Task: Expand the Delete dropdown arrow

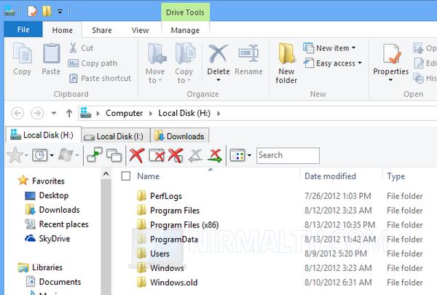Action: (x=219, y=80)
